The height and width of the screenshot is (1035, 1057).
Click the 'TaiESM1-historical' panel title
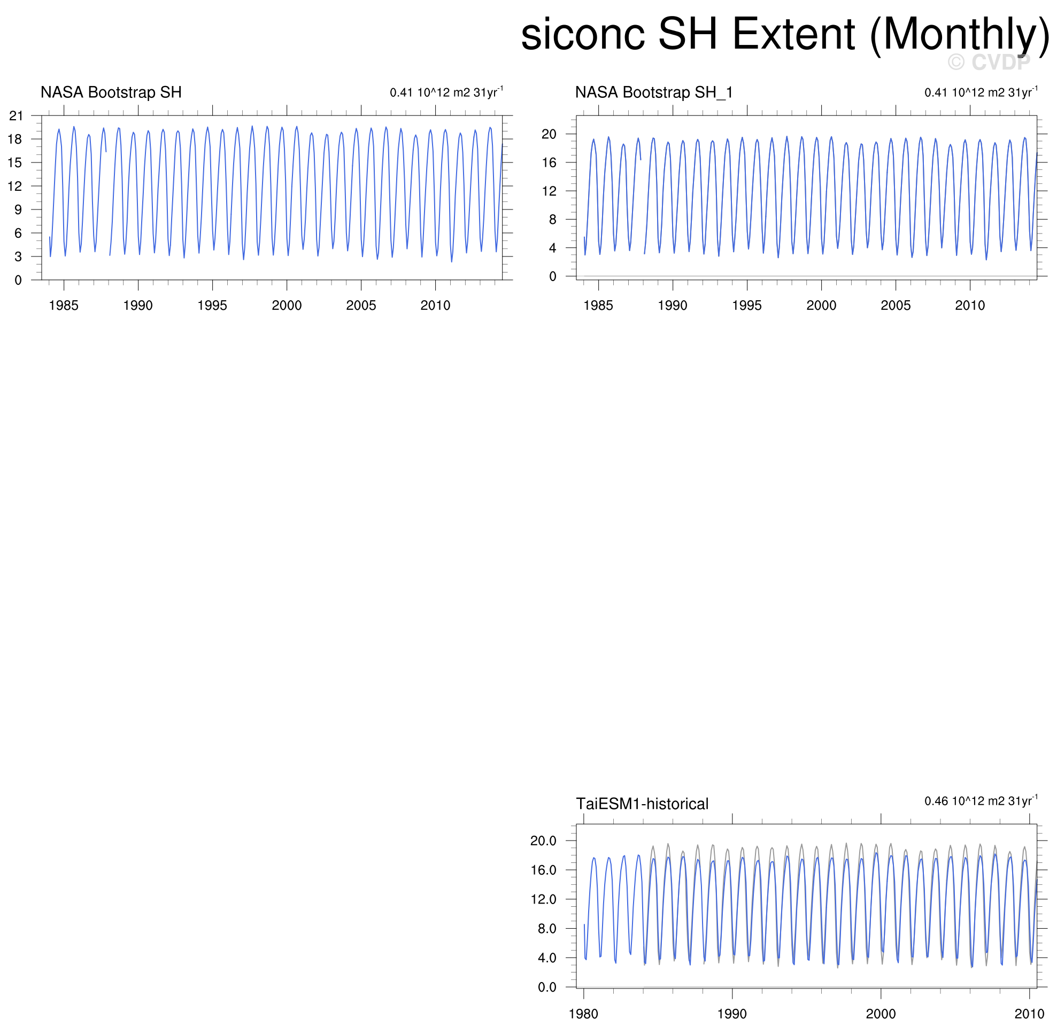[642, 804]
